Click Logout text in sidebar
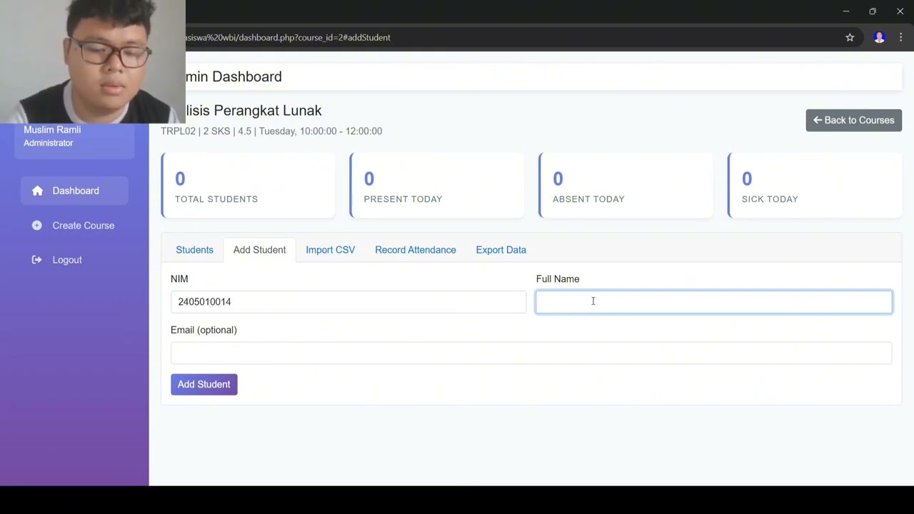This screenshot has height=514, width=914. (x=67, y=260)
